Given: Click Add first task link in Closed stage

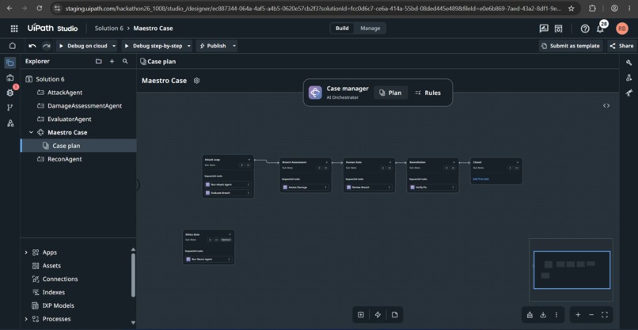Looking at the screenshot, I should [480, 179].
